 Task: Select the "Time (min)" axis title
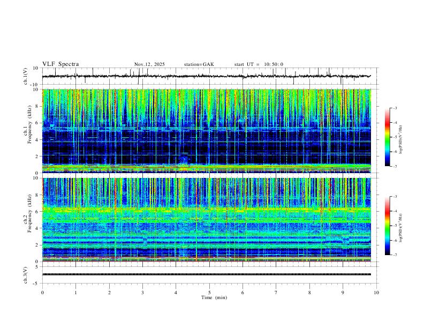pos(214,297)
